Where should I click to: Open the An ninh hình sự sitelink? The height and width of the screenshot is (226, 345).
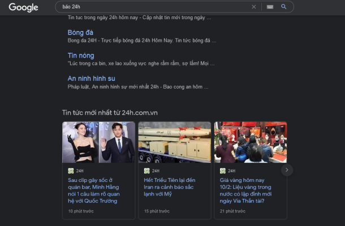[x=91, y=79]
